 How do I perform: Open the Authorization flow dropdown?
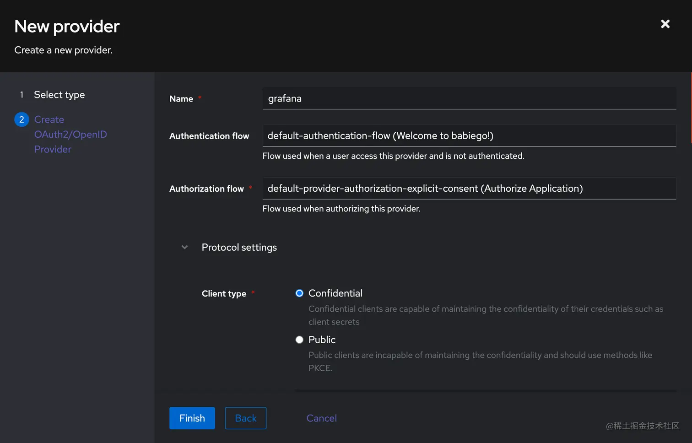tap(469, 189)
